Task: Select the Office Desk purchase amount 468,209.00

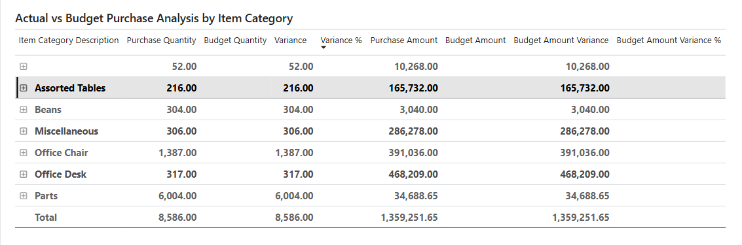Action: (x=410, y=174)
